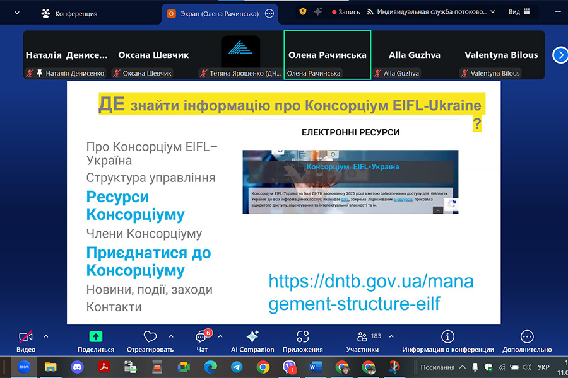Open Telegram from the taskbar
The image size is (568, 378).
pos(237,367)
